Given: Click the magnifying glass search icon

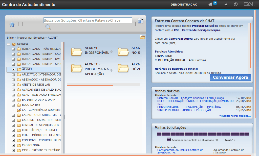Looking at the screenshot, I should click(48, 27).
